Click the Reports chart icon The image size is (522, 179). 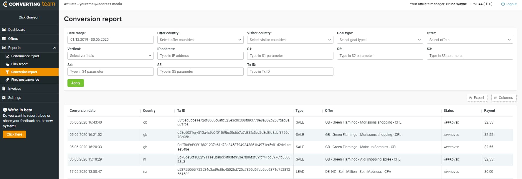4,48
